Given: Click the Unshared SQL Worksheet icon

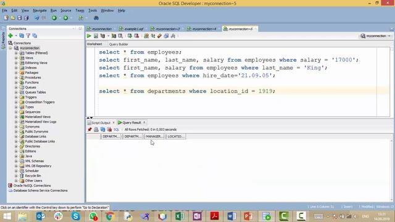Looking at the screenshot, I should click(x=146, y=36).
